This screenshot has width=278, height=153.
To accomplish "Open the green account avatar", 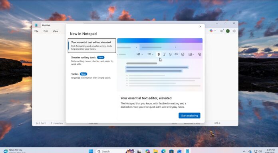I will [228, 31].
